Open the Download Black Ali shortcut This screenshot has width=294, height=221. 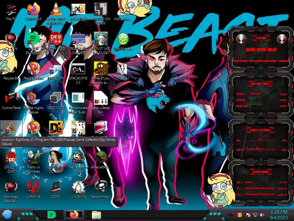click(11, 192)
